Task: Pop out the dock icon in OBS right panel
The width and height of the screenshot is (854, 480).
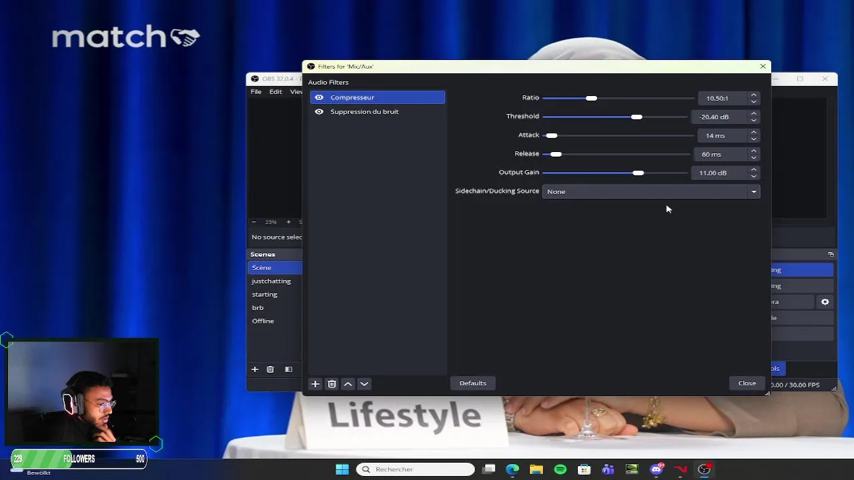Action: tap(831, 254)
